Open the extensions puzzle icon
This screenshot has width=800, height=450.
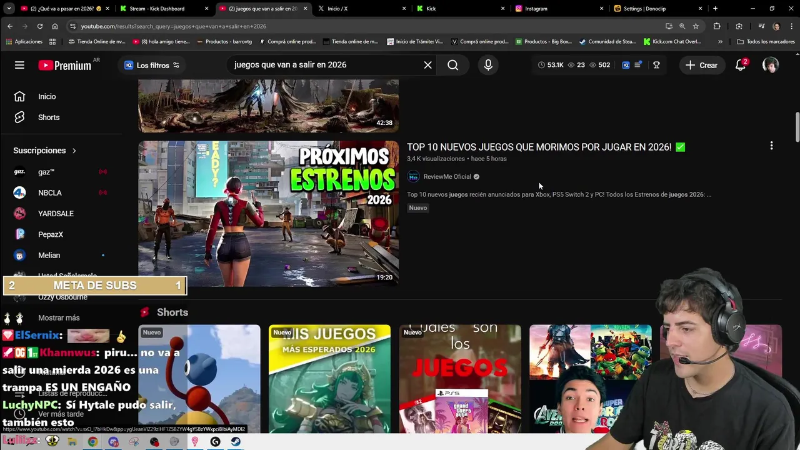[x=717, y=26]
